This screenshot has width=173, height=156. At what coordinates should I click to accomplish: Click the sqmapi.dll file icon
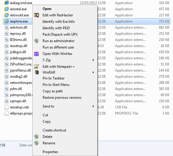click(6, 101)
